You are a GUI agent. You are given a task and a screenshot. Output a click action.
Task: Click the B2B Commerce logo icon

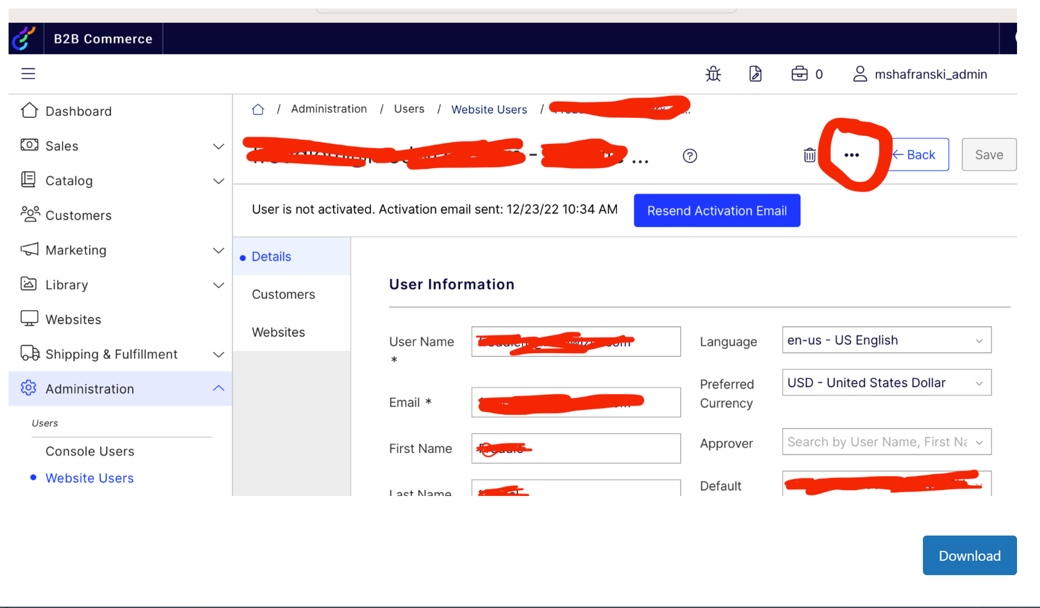24,38
